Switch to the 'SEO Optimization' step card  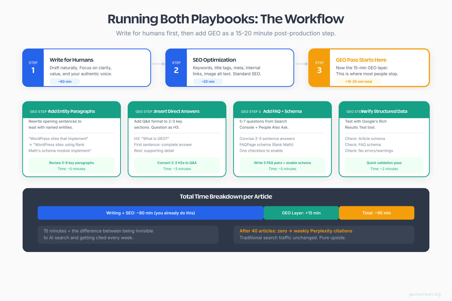(x=230, y=68)
